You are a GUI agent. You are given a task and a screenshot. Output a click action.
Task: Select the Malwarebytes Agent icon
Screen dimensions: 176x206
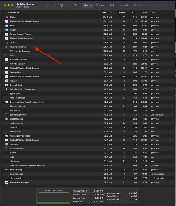click(x=6, y=183)
